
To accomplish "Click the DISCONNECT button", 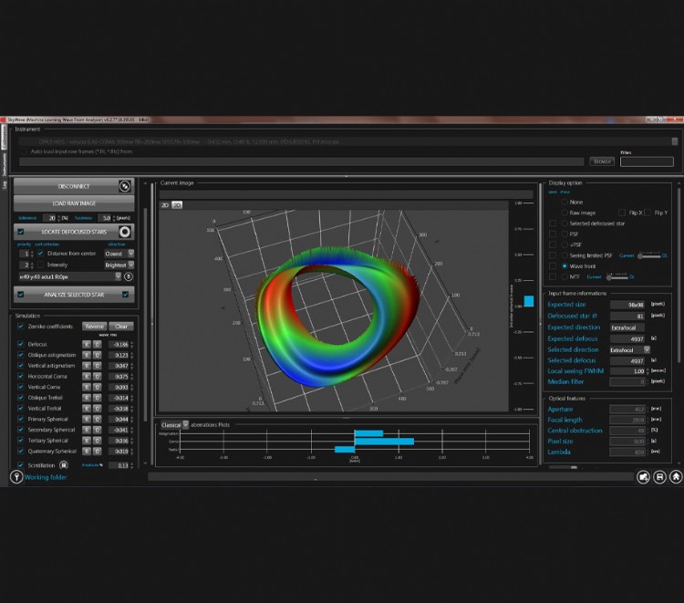I will (74, 186).
